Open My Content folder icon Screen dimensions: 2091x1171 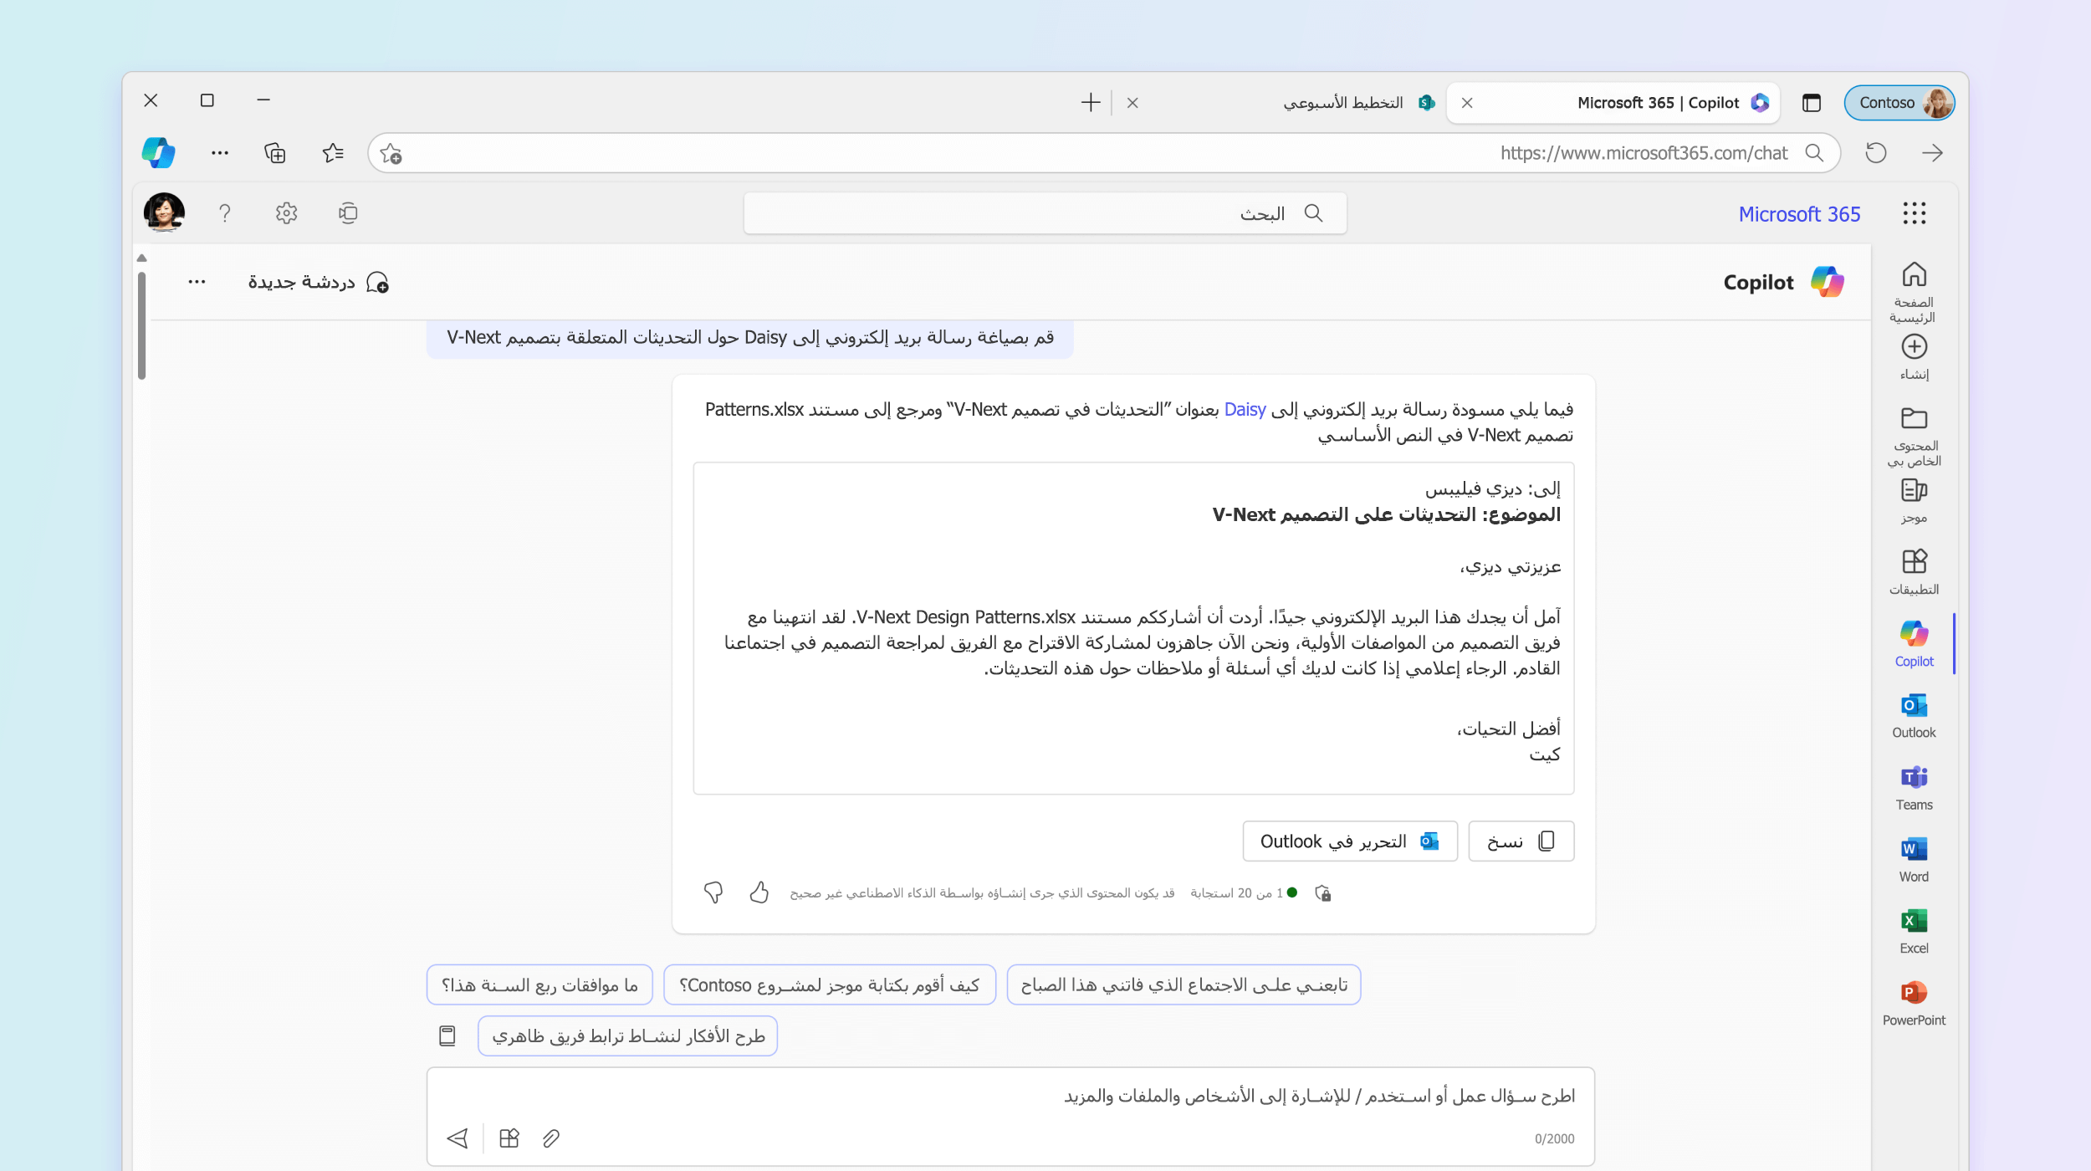click(x=1914, y=418)
